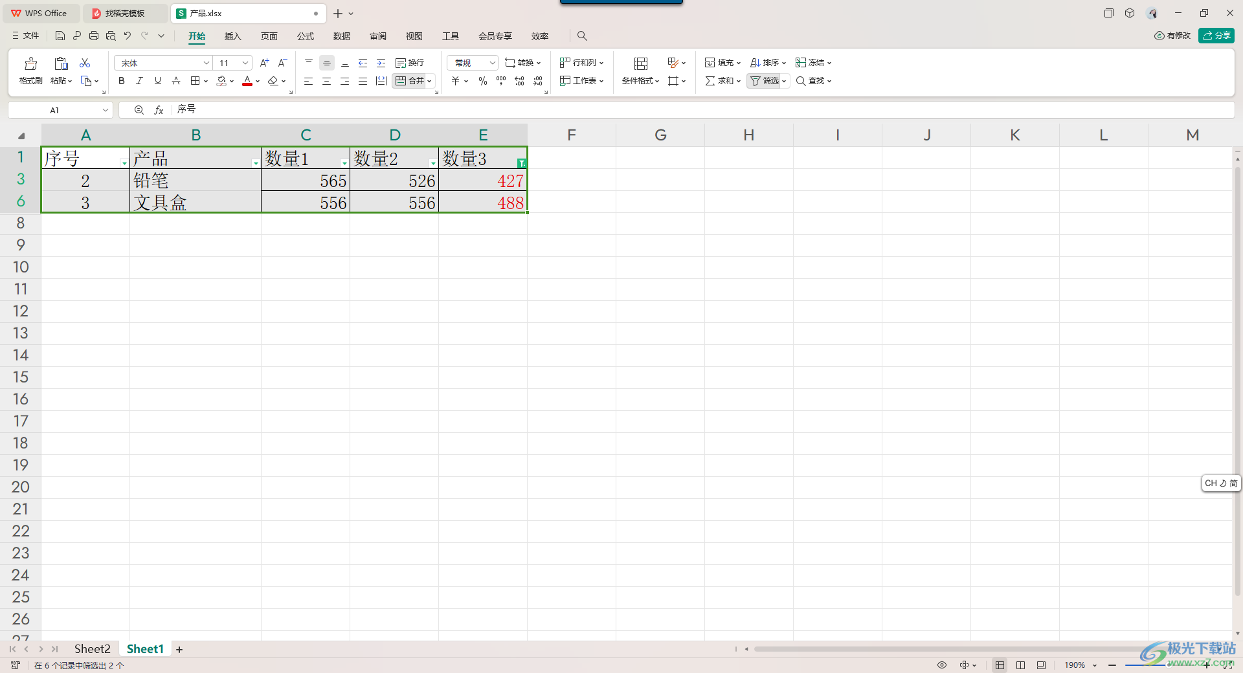
Task: Open filter dropdown on 序号 header
Action: click(124, 163)
